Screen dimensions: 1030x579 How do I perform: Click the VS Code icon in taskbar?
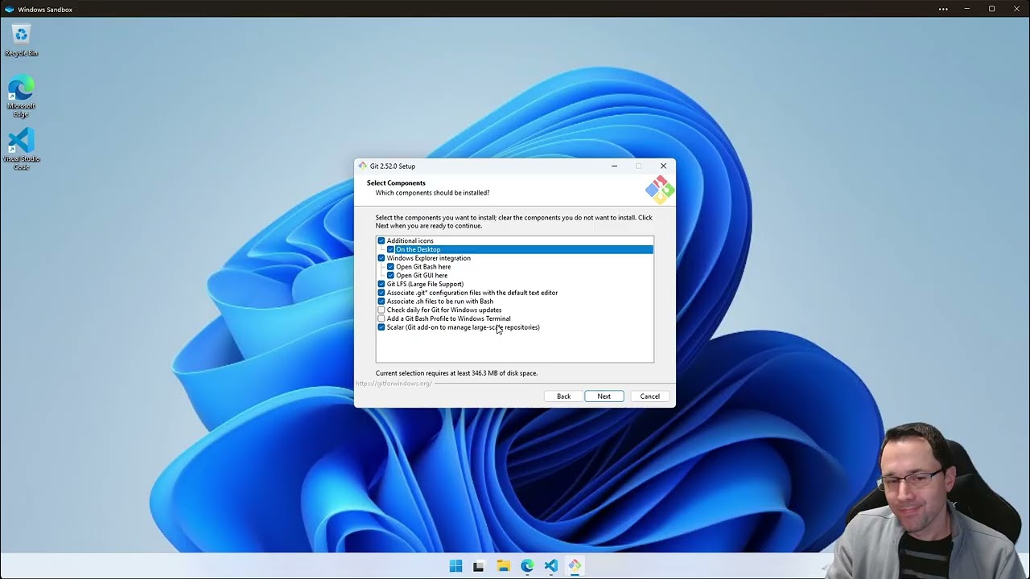click(x=550, y=566)
